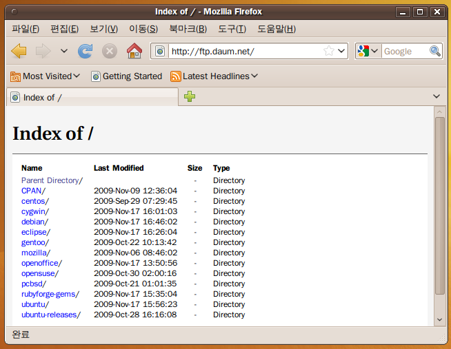Expand the Latest Headlines feed menu

pyautogui.click(x=214, y=76)
